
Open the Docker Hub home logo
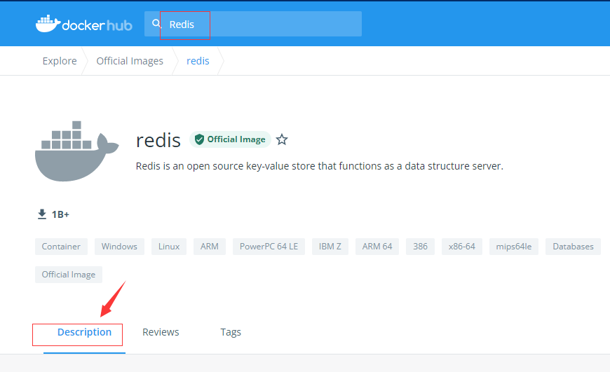(x=84, y=24)
